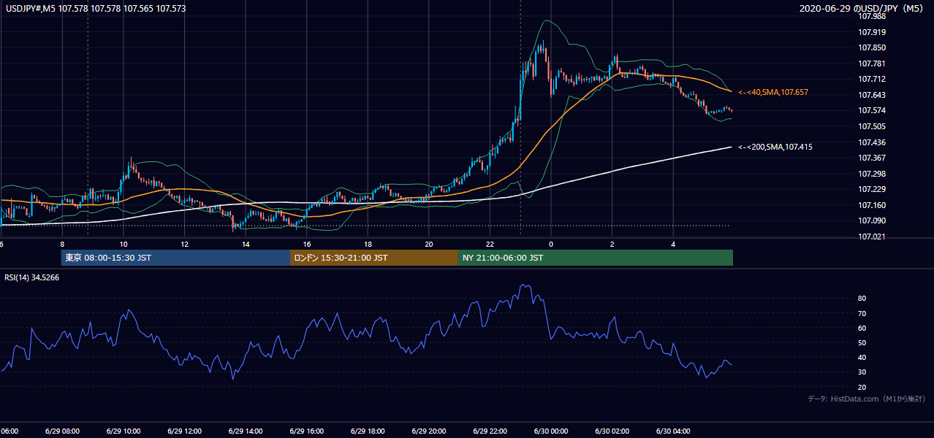Click price axis value 107.850
This screenshot has width=934, height=438.
coord(872,47)
